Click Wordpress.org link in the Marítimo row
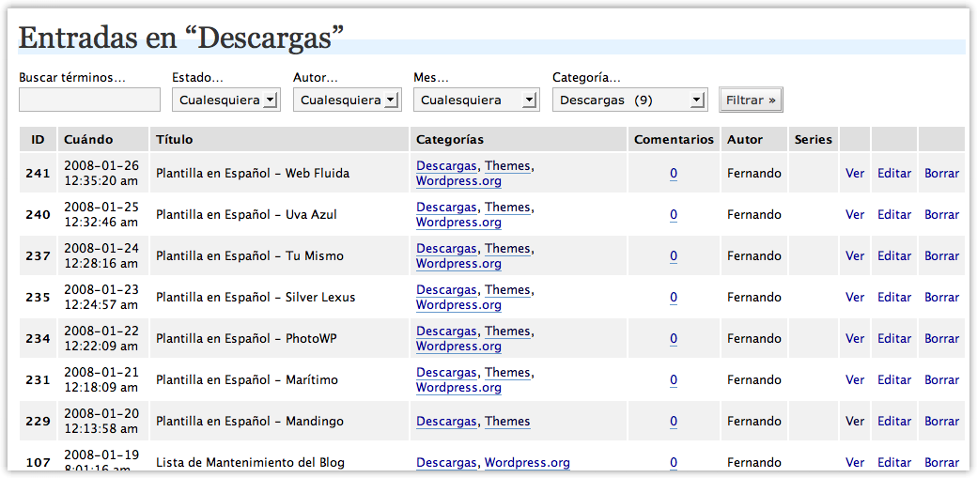The image size is (977, 478). pos(458,387)
